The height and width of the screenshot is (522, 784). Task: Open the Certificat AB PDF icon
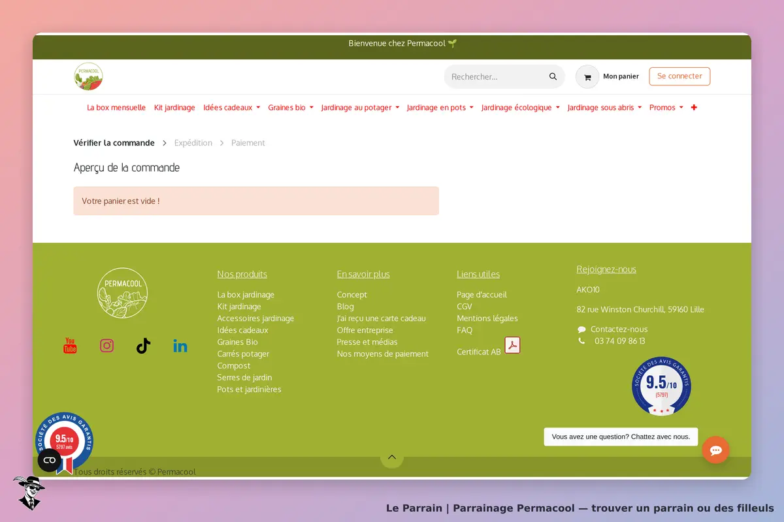tap(512, 345)
